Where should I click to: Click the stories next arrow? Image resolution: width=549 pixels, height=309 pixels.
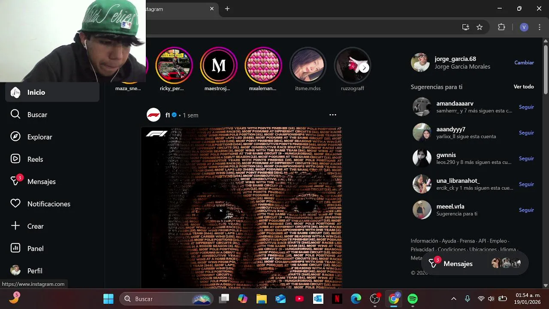(x=364, y=68)
